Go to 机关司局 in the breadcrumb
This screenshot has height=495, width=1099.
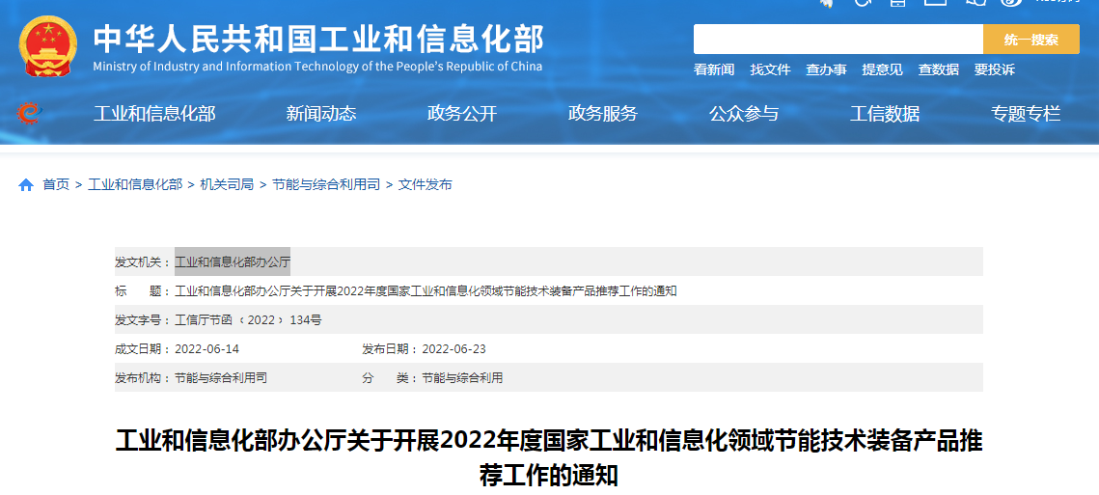tap(227, 184)
